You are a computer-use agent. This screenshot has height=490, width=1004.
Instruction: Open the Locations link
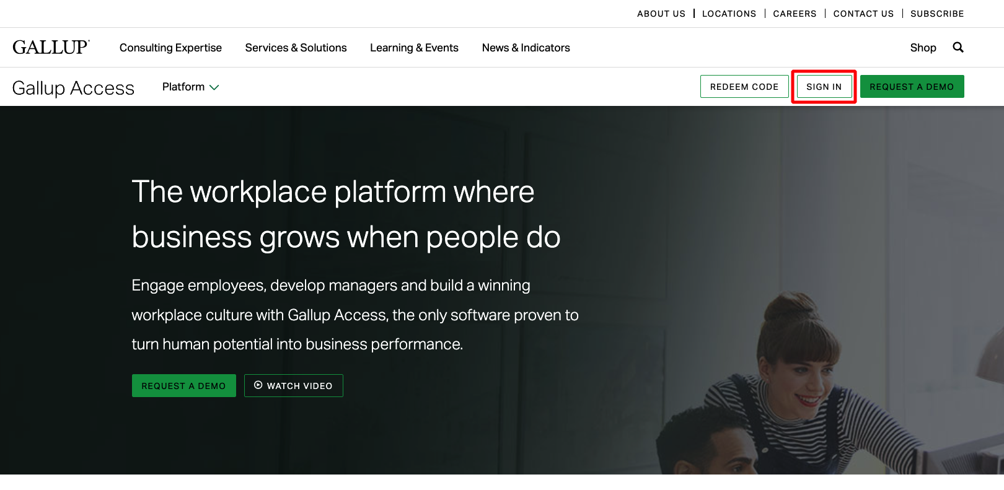729,14
